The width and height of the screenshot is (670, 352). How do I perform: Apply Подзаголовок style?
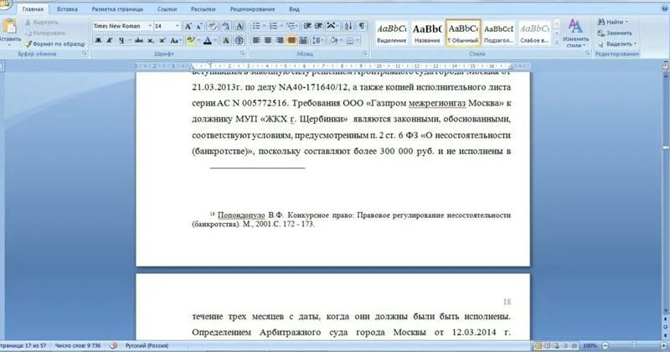498,33
